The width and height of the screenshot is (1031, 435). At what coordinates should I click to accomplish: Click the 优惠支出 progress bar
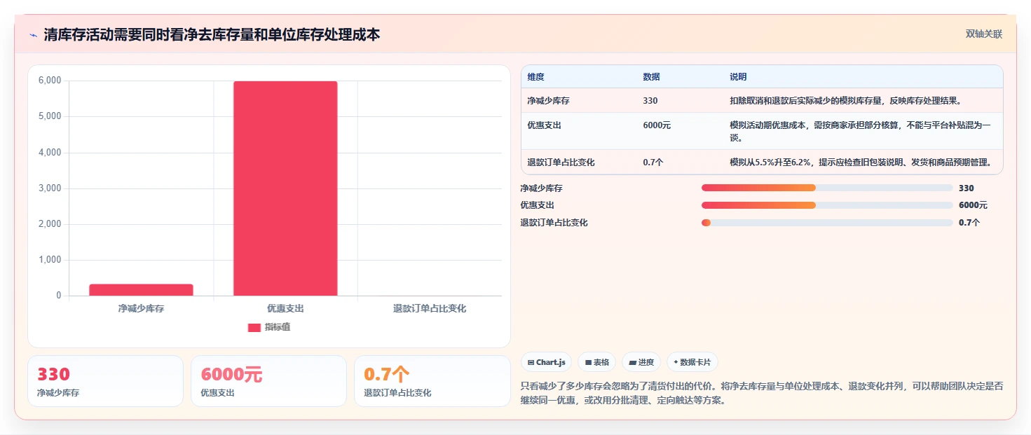[827, 205]
